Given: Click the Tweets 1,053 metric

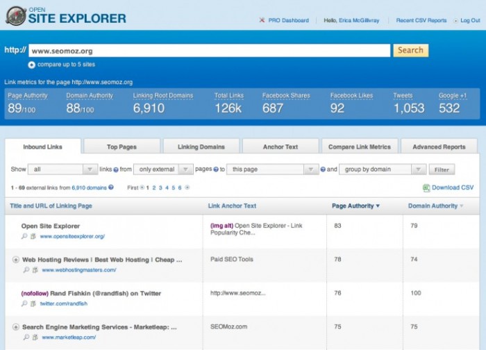Looking at the screenshot, I should click(x=409, y=103).
